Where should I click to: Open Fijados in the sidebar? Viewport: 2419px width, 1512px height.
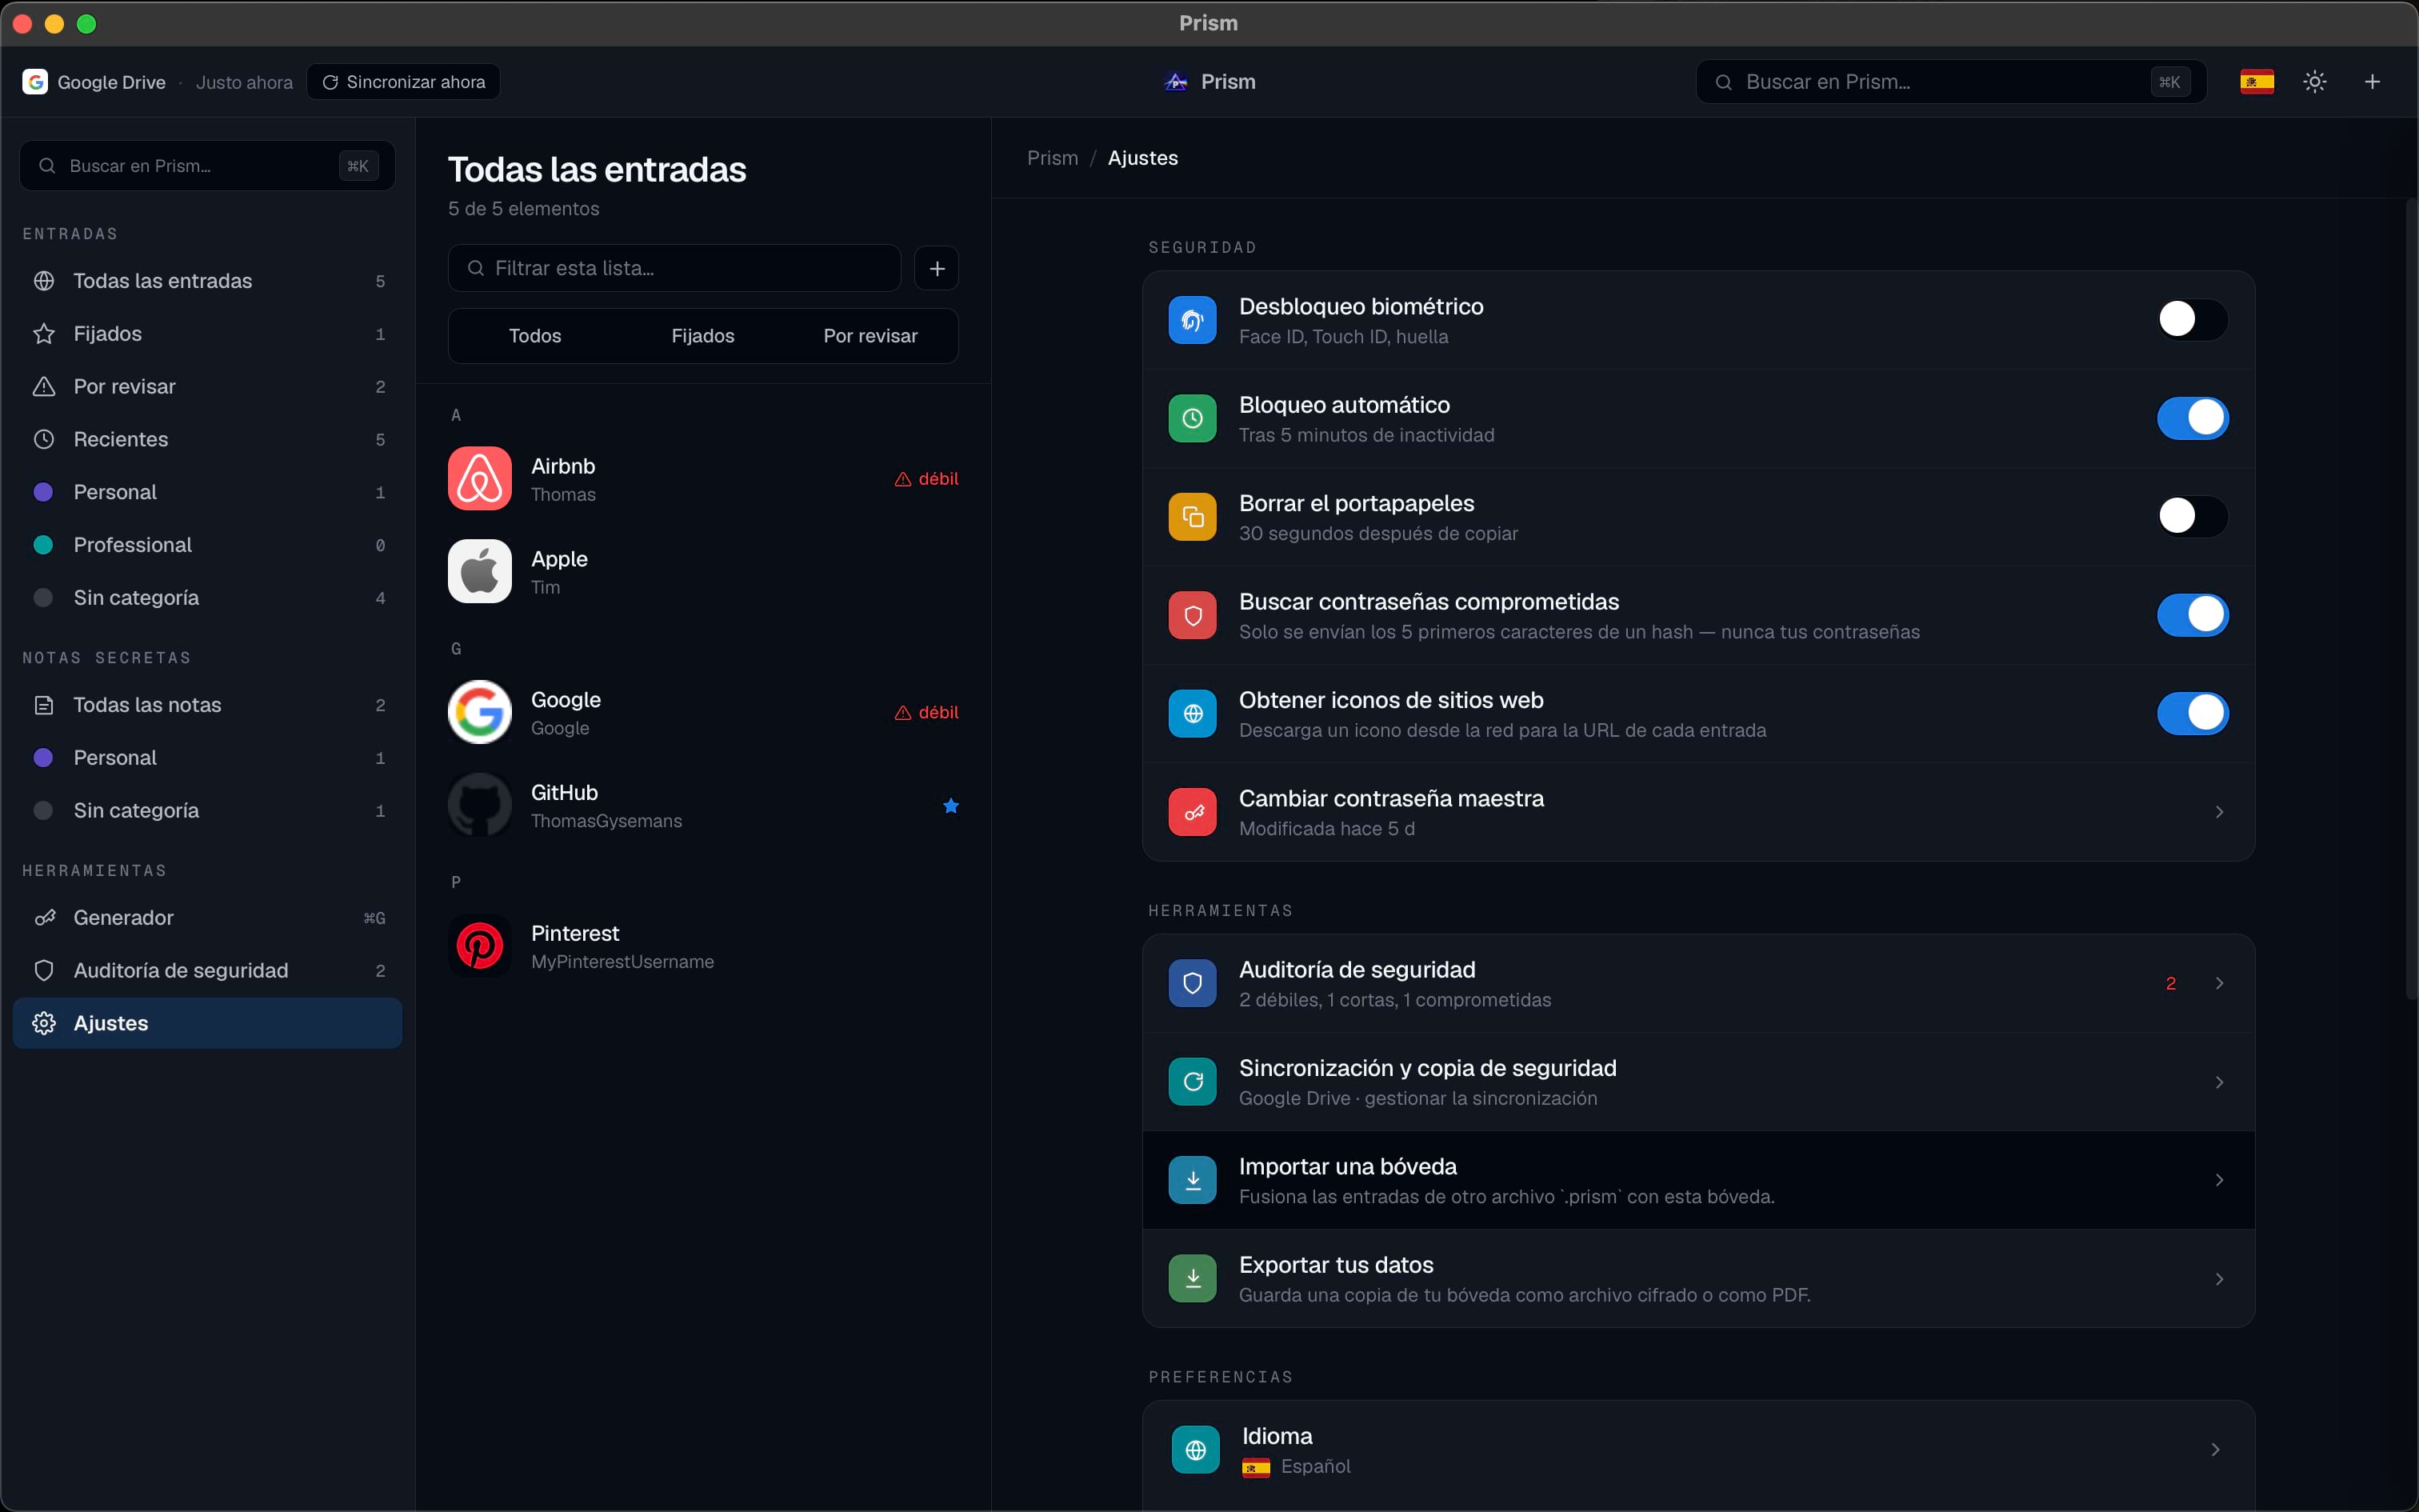(208, 334)
